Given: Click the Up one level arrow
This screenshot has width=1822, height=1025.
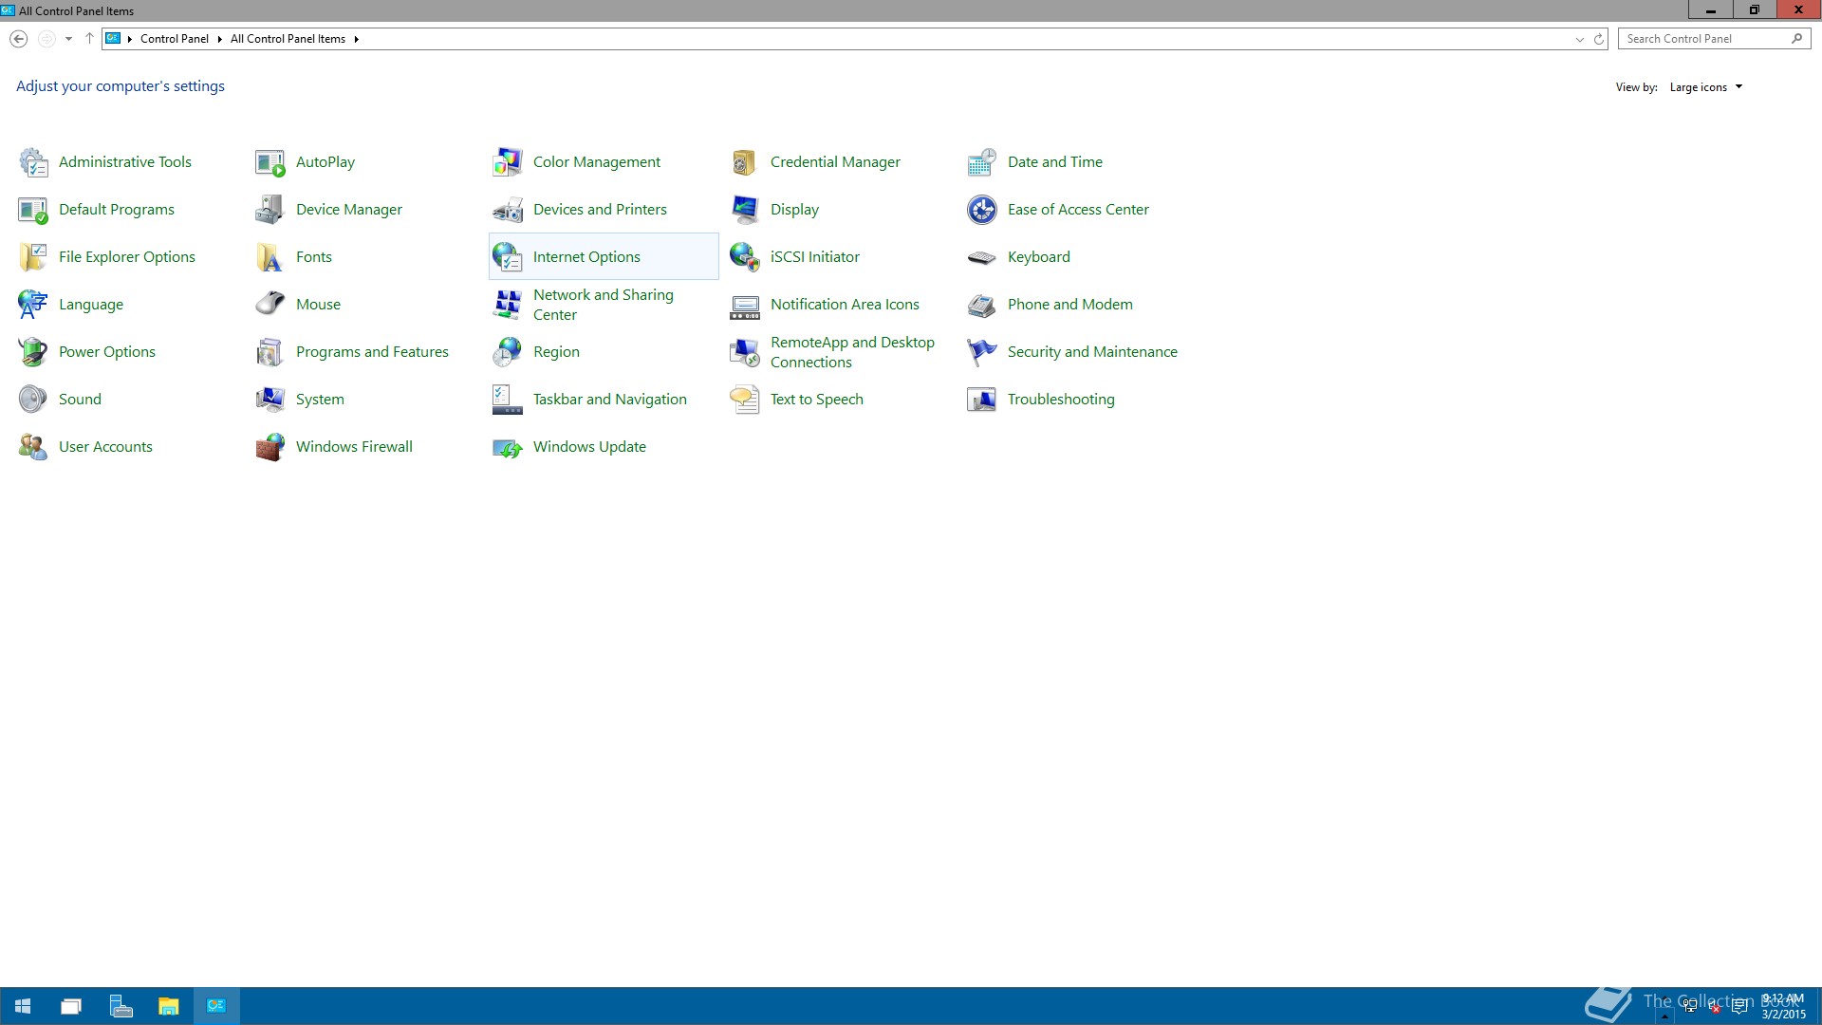Looking at the screenshot, I should 89,39.
